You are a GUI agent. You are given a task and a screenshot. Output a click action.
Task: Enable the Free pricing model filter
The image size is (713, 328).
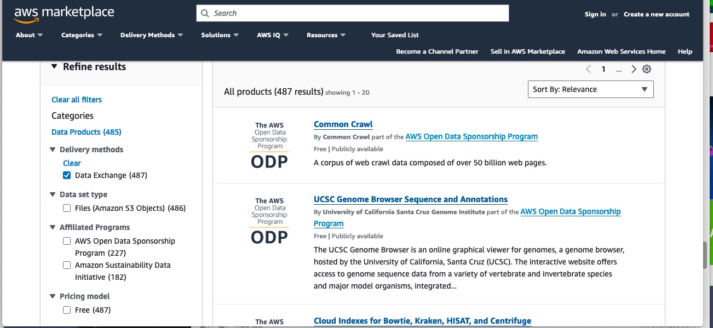66,310
